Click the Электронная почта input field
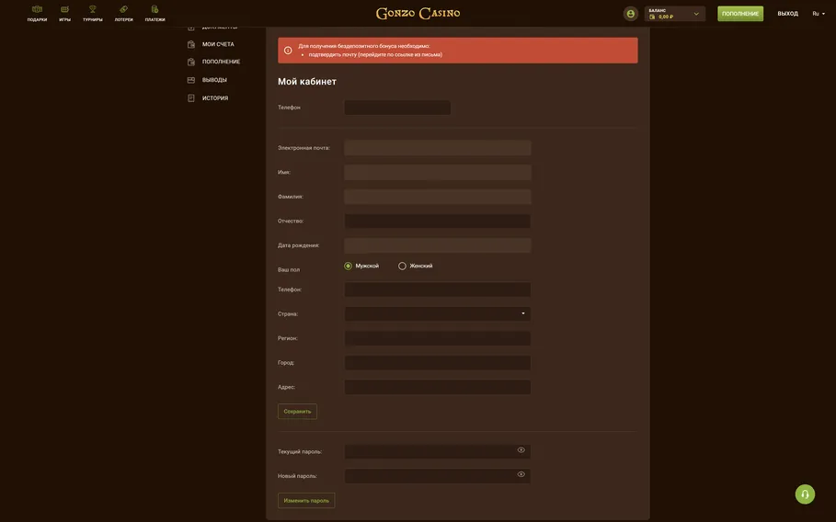This screenshot has height=522, width=836. click(x=438, y=148)
